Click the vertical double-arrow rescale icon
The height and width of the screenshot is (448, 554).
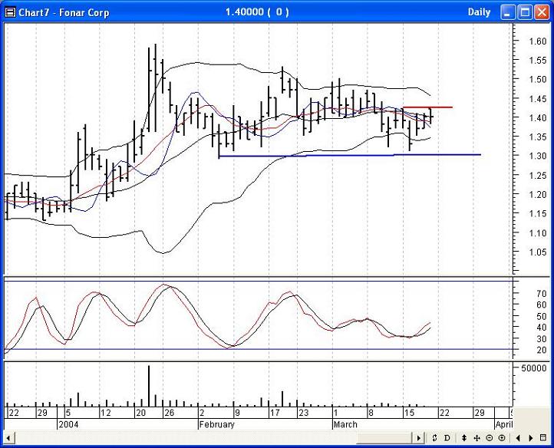pyautogui.click(x=464, y=438)
